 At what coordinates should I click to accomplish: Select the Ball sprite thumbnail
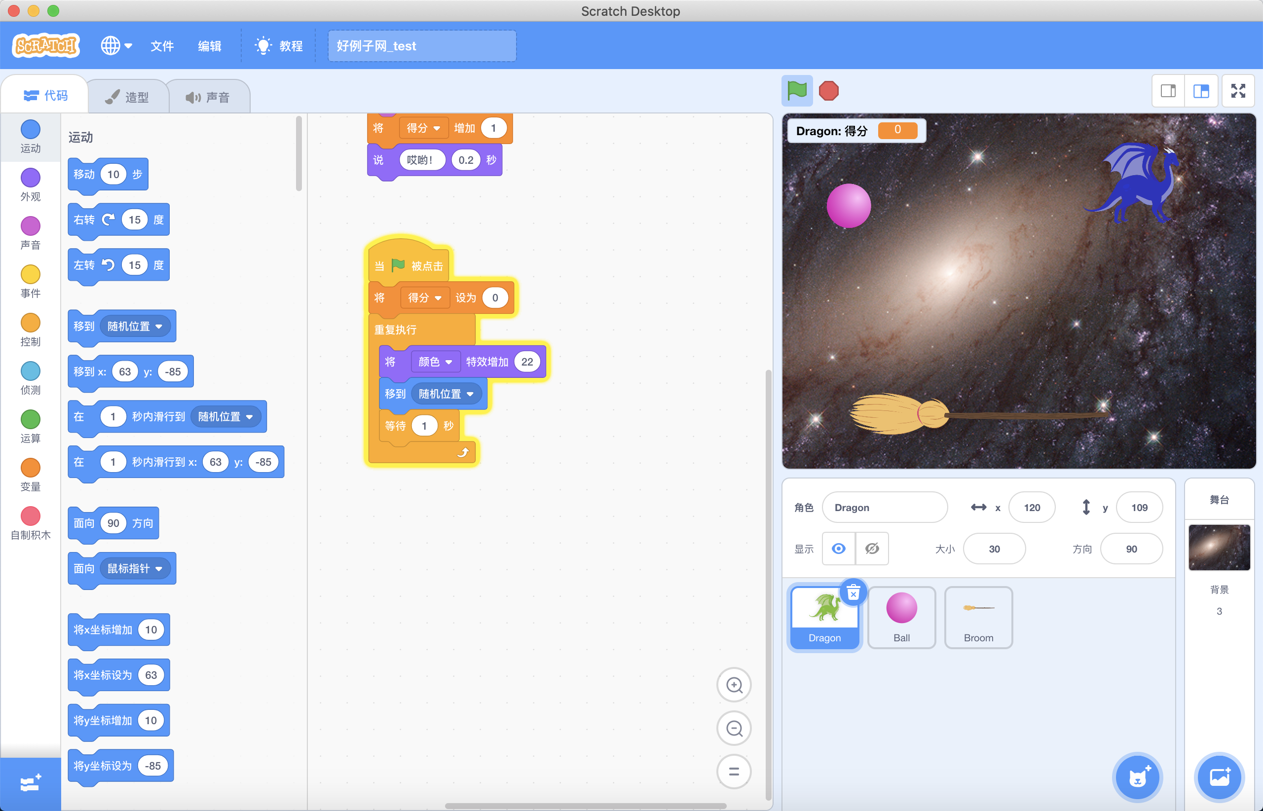tap(901, 618)
